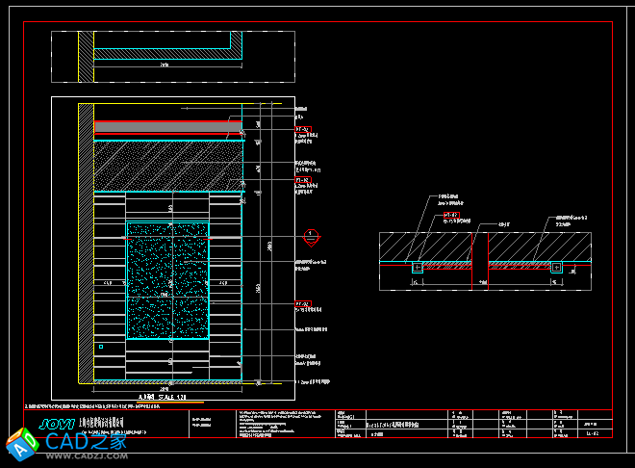Screen dimensions: 635x468
Task: Select the left red vertical line in section detail
Action: pos(471,260)
